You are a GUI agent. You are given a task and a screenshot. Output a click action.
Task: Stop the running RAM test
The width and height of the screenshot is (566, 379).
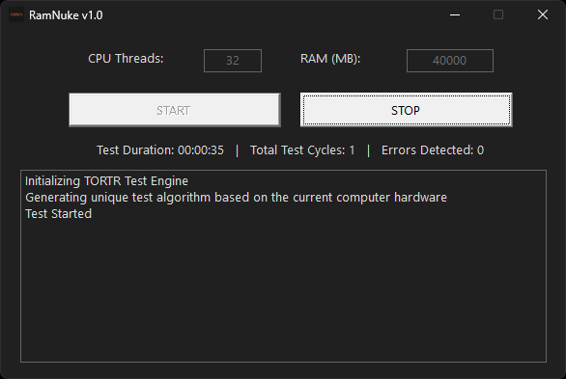point(406,110)
